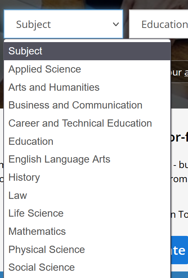The height and width of the screenshot is (278, 188).
Task: Open the underlined link beside the dropdown list
Action: pos(186,73)
